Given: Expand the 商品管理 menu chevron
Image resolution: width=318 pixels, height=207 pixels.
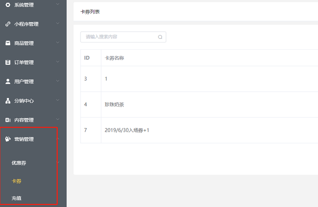Looking at the screenshot, I should [x=58, y=42].
